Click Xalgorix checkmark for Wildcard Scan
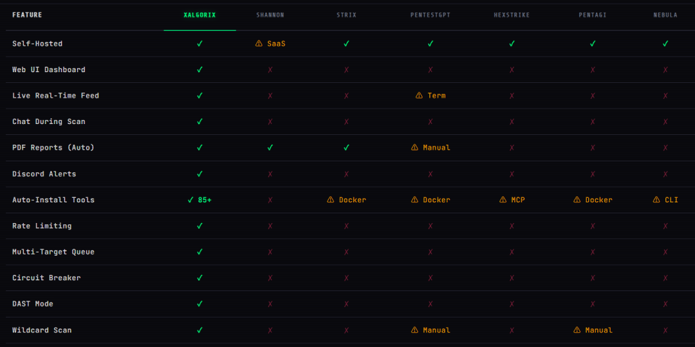The height and width of the screenshot is (347, 695). tap(199, 330)
